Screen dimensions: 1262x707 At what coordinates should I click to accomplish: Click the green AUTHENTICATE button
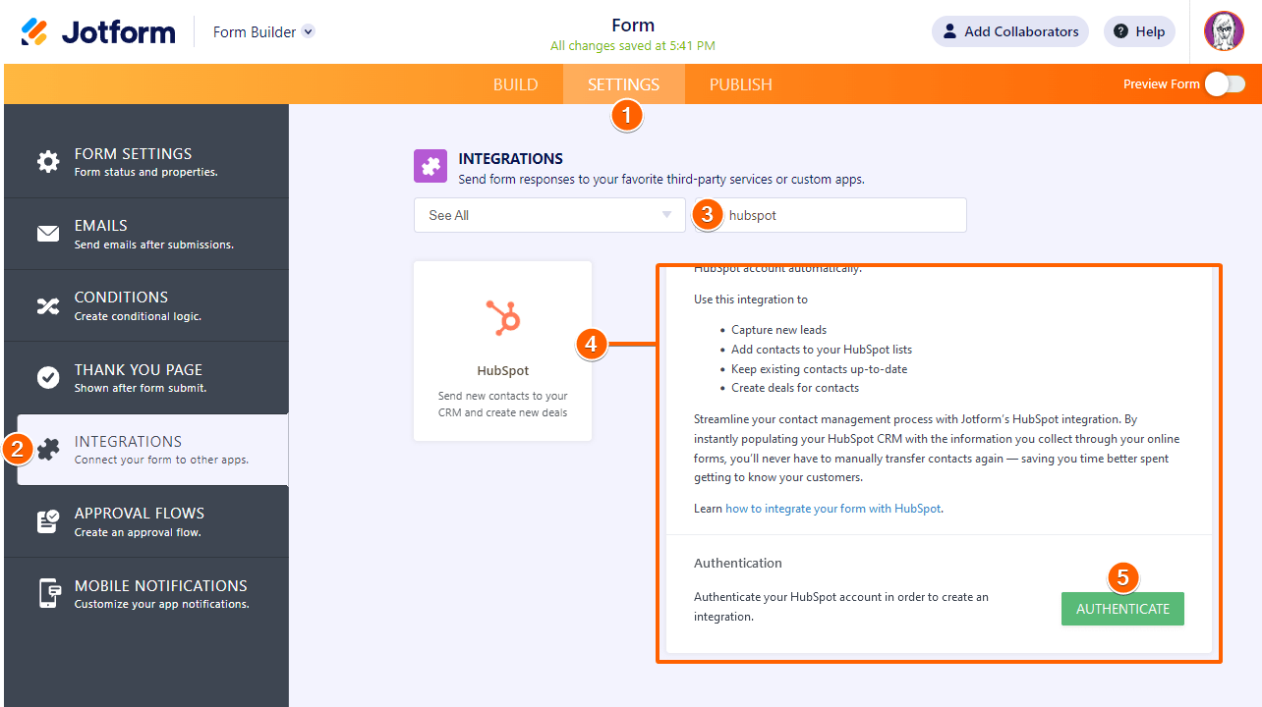pyautogui.click(x=1122, y=609)
